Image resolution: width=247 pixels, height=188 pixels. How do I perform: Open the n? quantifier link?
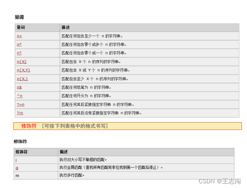pyautogui.click(x=19, y=53)
